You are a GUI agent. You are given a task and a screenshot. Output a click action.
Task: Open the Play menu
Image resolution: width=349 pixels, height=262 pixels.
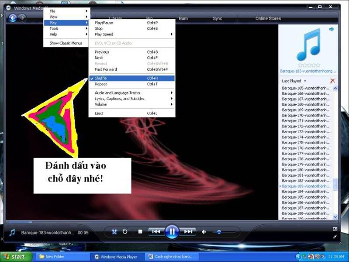coord(66,23)
